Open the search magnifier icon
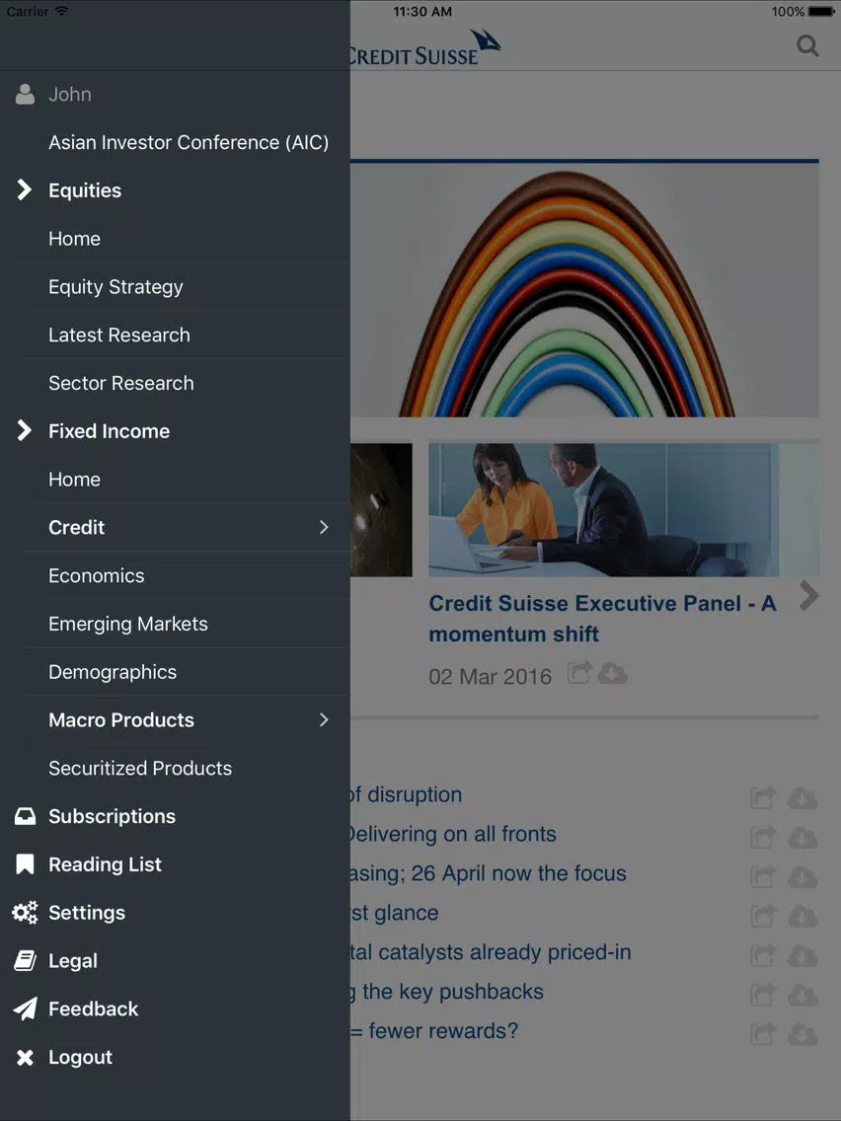841x1121 pixels. pos(807,46)
